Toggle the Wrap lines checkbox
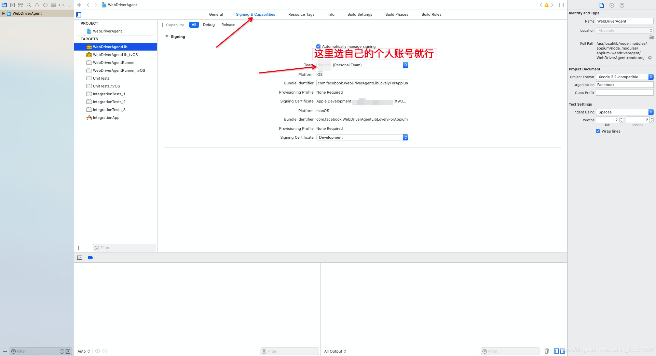Screen dimensions: 656x356 click(598, 131)
